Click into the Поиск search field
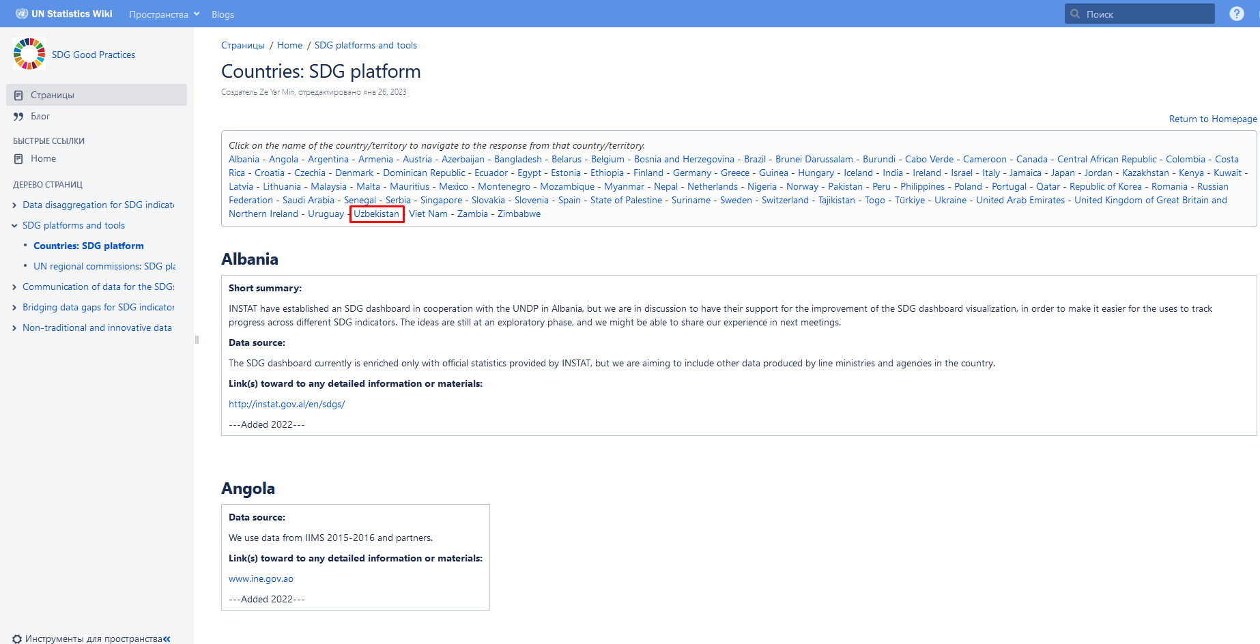Image resolution: width=1260 pixels, height=644 pixels. (1147, 14)
